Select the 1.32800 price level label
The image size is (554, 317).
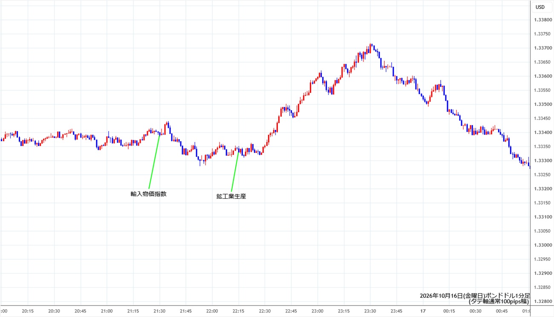pyautogui.click(x=542, y=301)
